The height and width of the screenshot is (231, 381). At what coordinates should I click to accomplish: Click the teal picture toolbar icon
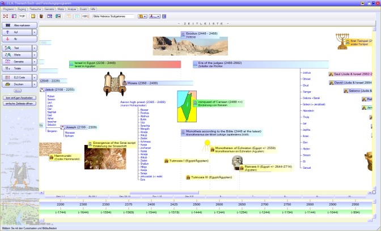point(58,16)
